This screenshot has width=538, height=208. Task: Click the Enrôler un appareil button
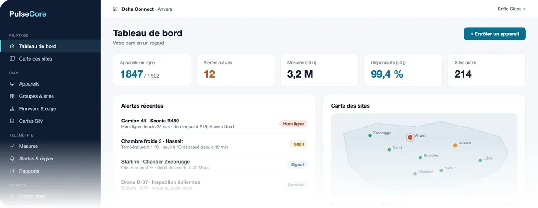[495, 34]
